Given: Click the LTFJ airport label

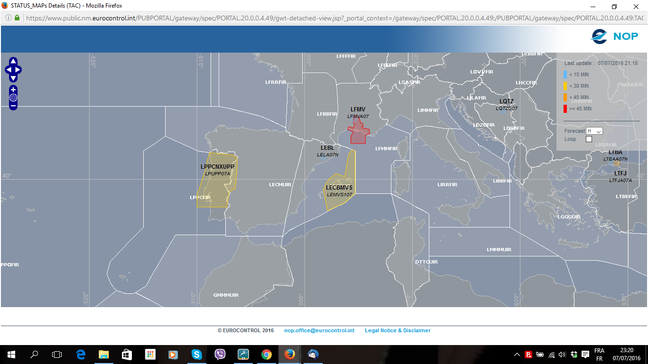Looking at the screenshot, I should [620, 173].
